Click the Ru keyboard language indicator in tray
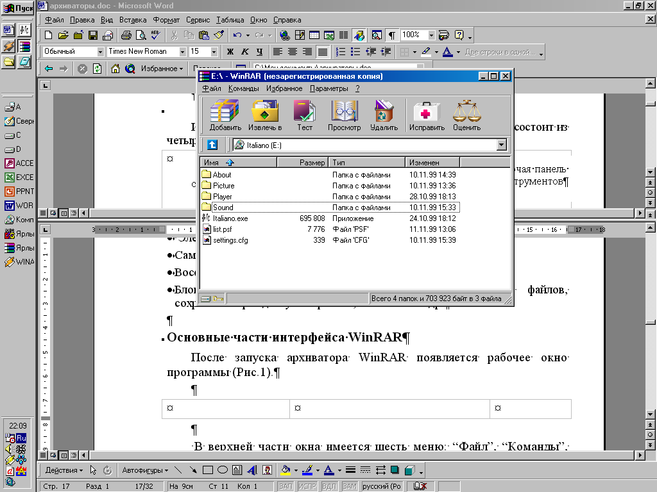The width and height of the screenshot is (657, 492). tap(21, 438)
